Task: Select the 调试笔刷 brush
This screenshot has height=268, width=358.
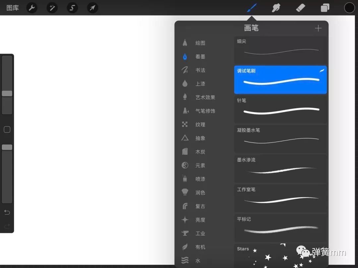Action: (x=280, y=80)
